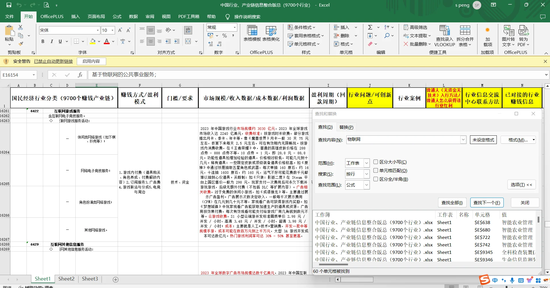Open the font name 宋体 dropdown
The image size is (550, 288).
coord(98,30)
